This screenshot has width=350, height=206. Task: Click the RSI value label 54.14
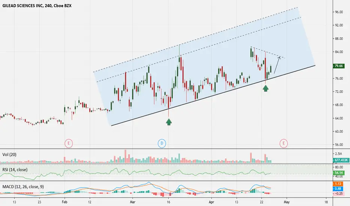[338, 173]
